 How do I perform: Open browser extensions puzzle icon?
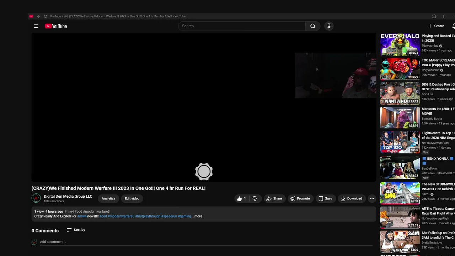(434, 16)
